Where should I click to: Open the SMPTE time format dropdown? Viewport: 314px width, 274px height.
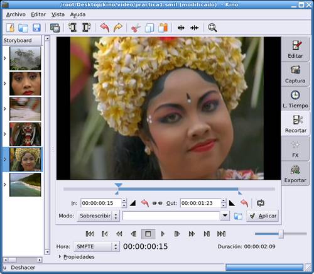pyautogui.click(x=97, y=246)
